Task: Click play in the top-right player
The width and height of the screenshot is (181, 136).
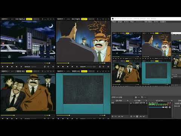Action: click(x=58, y=66)
